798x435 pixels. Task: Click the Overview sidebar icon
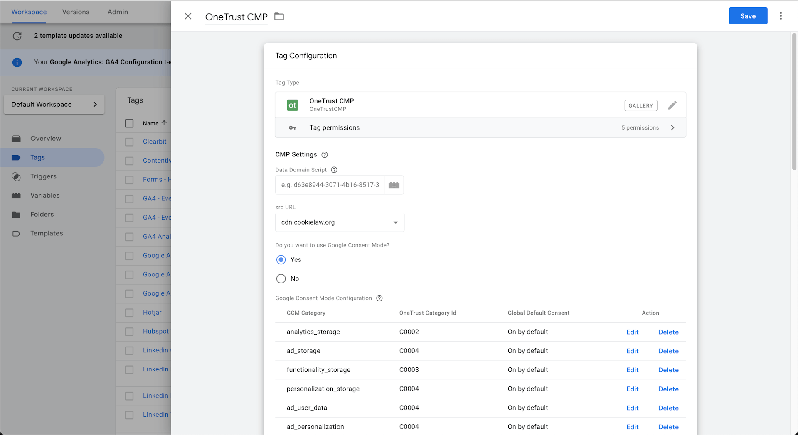pos(16,139)
